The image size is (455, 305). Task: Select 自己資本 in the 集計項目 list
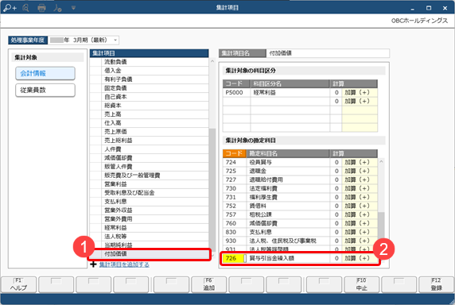pos(150,96)
